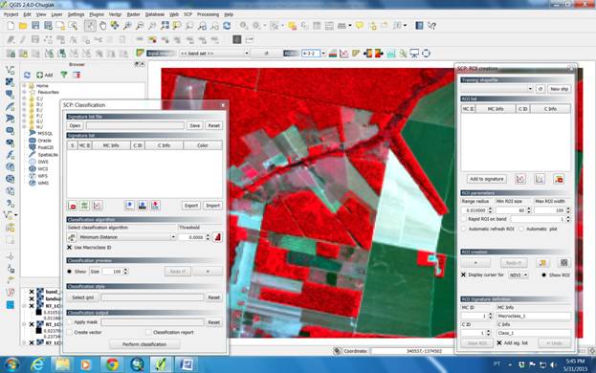Enable Automatic plot checkbox
The width and height of the screenshot is (596, 373).
point(521,229)
